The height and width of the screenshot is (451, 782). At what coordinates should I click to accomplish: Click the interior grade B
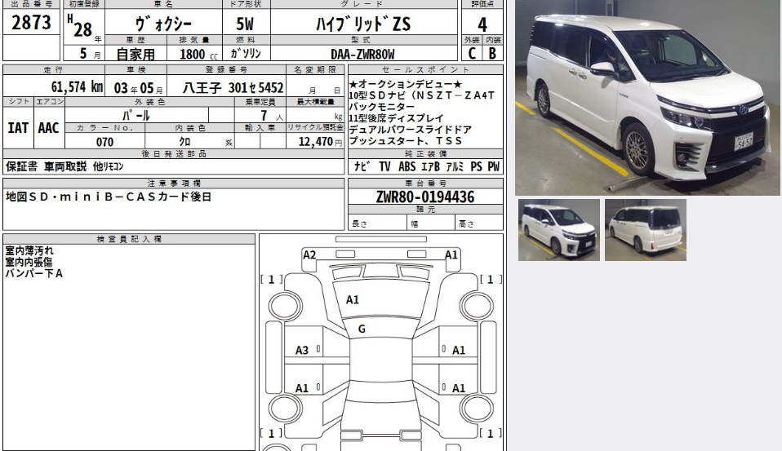click(x=493, y=53)
